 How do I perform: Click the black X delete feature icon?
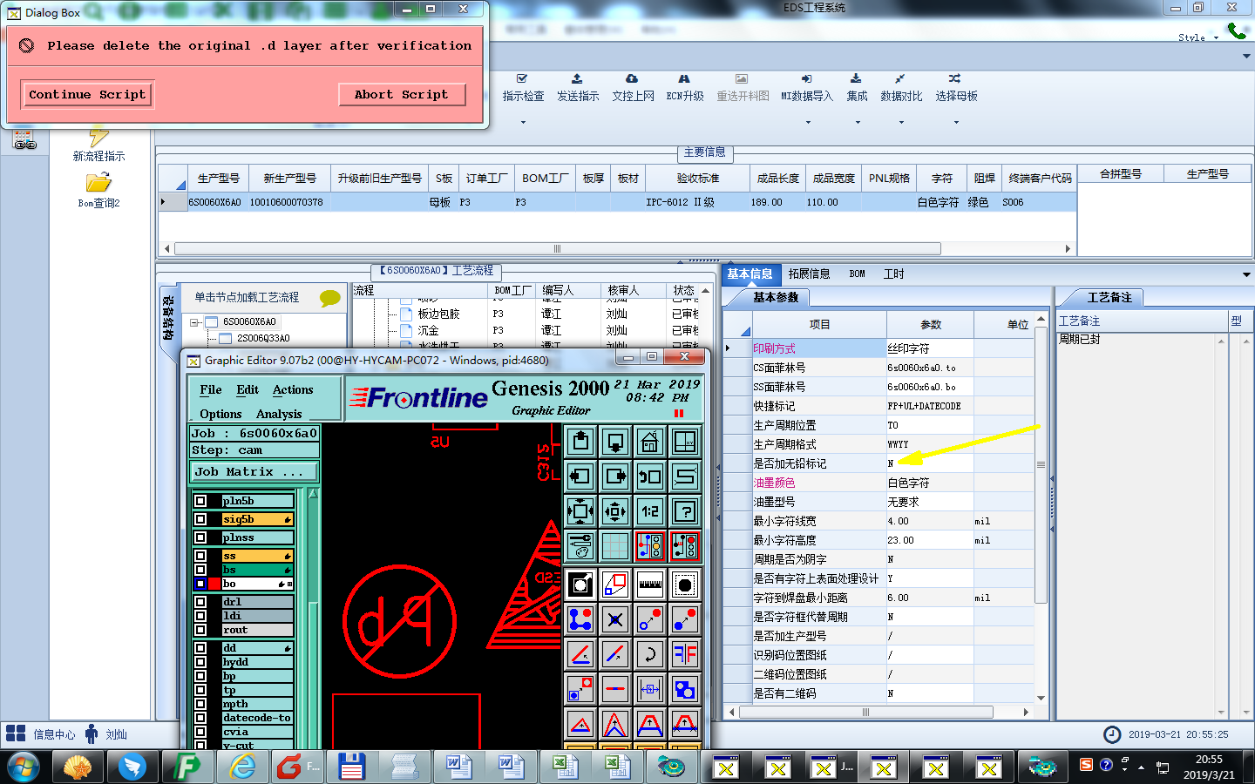(x=615, y=619)
